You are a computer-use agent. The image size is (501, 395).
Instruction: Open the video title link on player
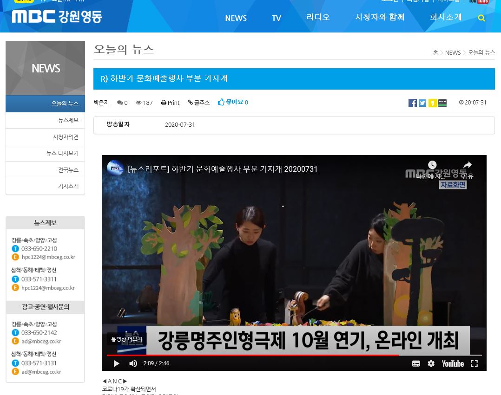click(x=222, y=169)
